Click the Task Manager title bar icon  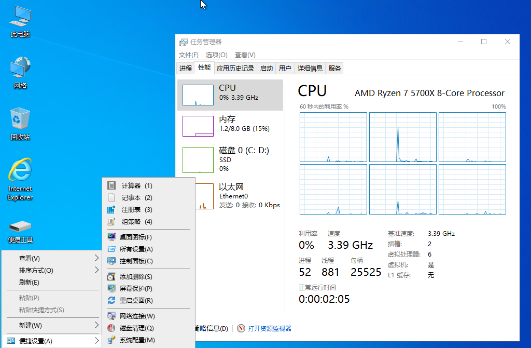coord(184,42)
